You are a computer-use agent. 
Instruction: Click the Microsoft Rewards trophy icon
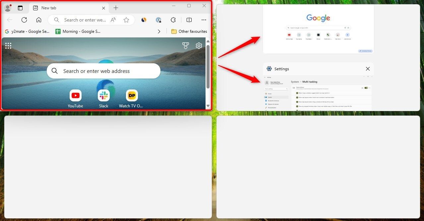185,45
